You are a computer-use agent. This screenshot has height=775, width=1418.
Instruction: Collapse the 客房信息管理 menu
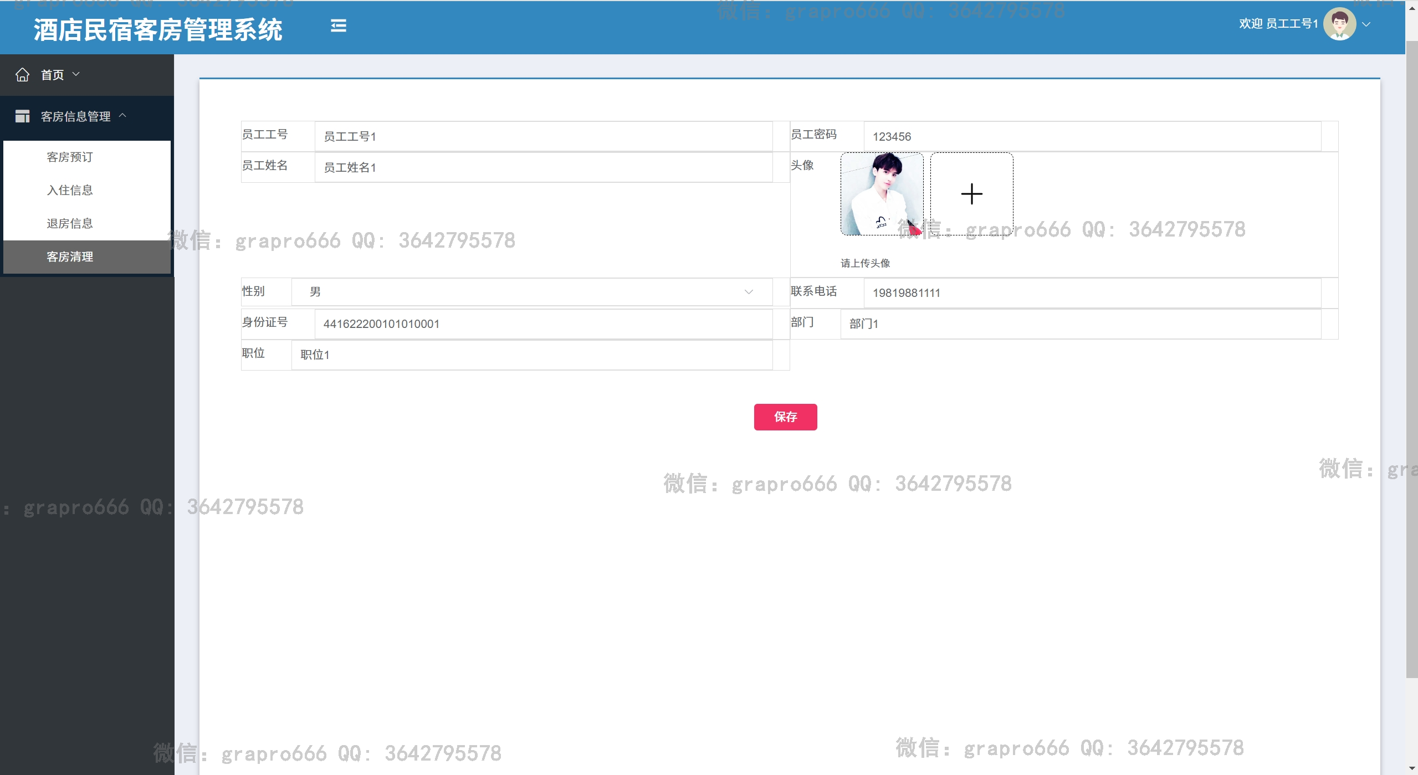coord(122,115)
